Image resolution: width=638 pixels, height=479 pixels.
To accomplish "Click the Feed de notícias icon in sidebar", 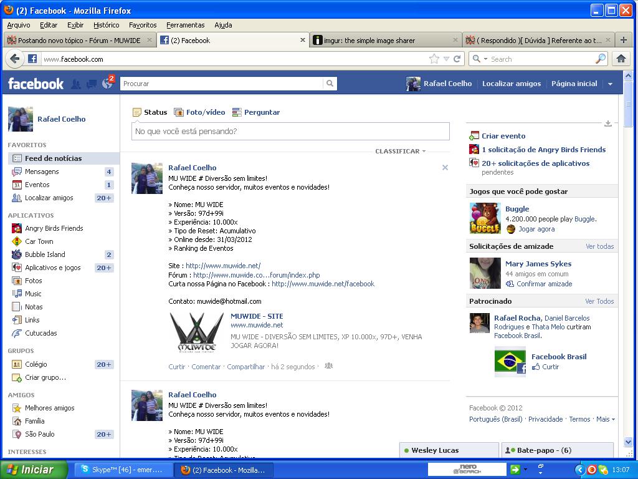I will coord(17,158).
